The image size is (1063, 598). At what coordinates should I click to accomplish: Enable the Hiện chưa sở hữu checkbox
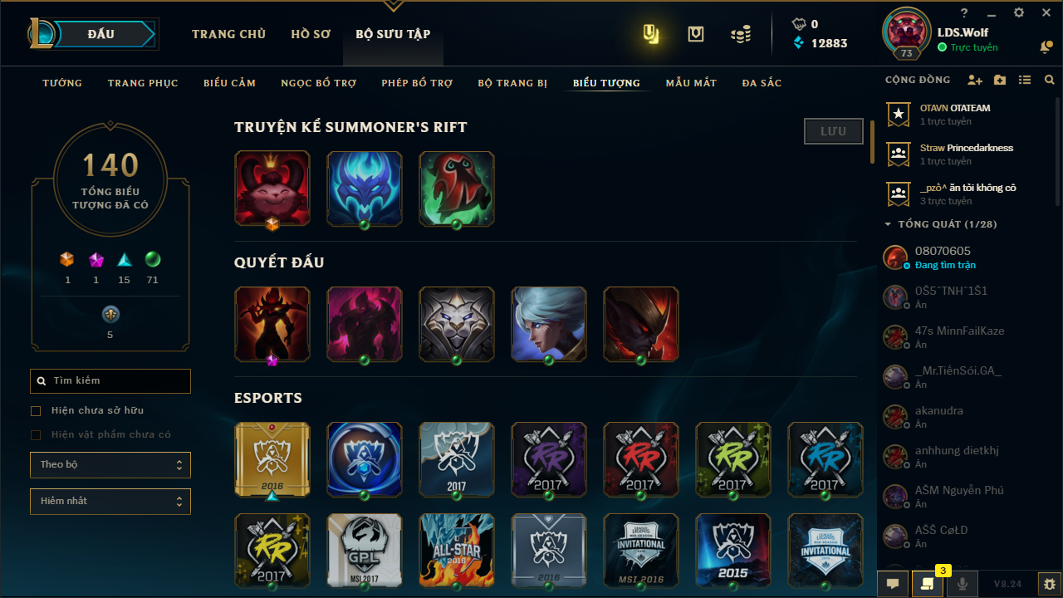pyautogui.click(x=36, y=411)
